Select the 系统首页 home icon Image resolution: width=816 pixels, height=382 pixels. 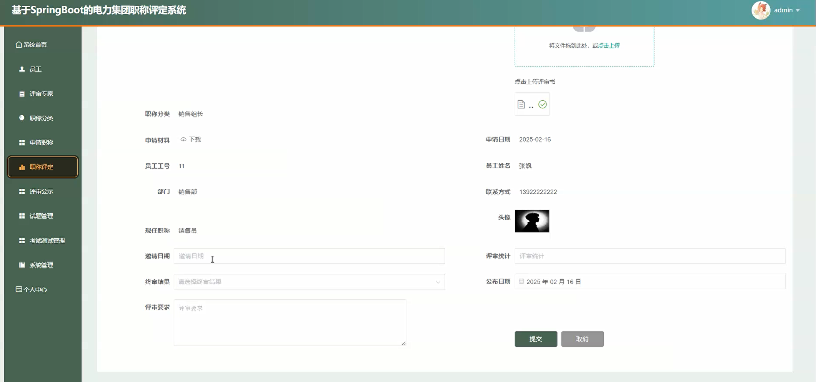[18, 44]
